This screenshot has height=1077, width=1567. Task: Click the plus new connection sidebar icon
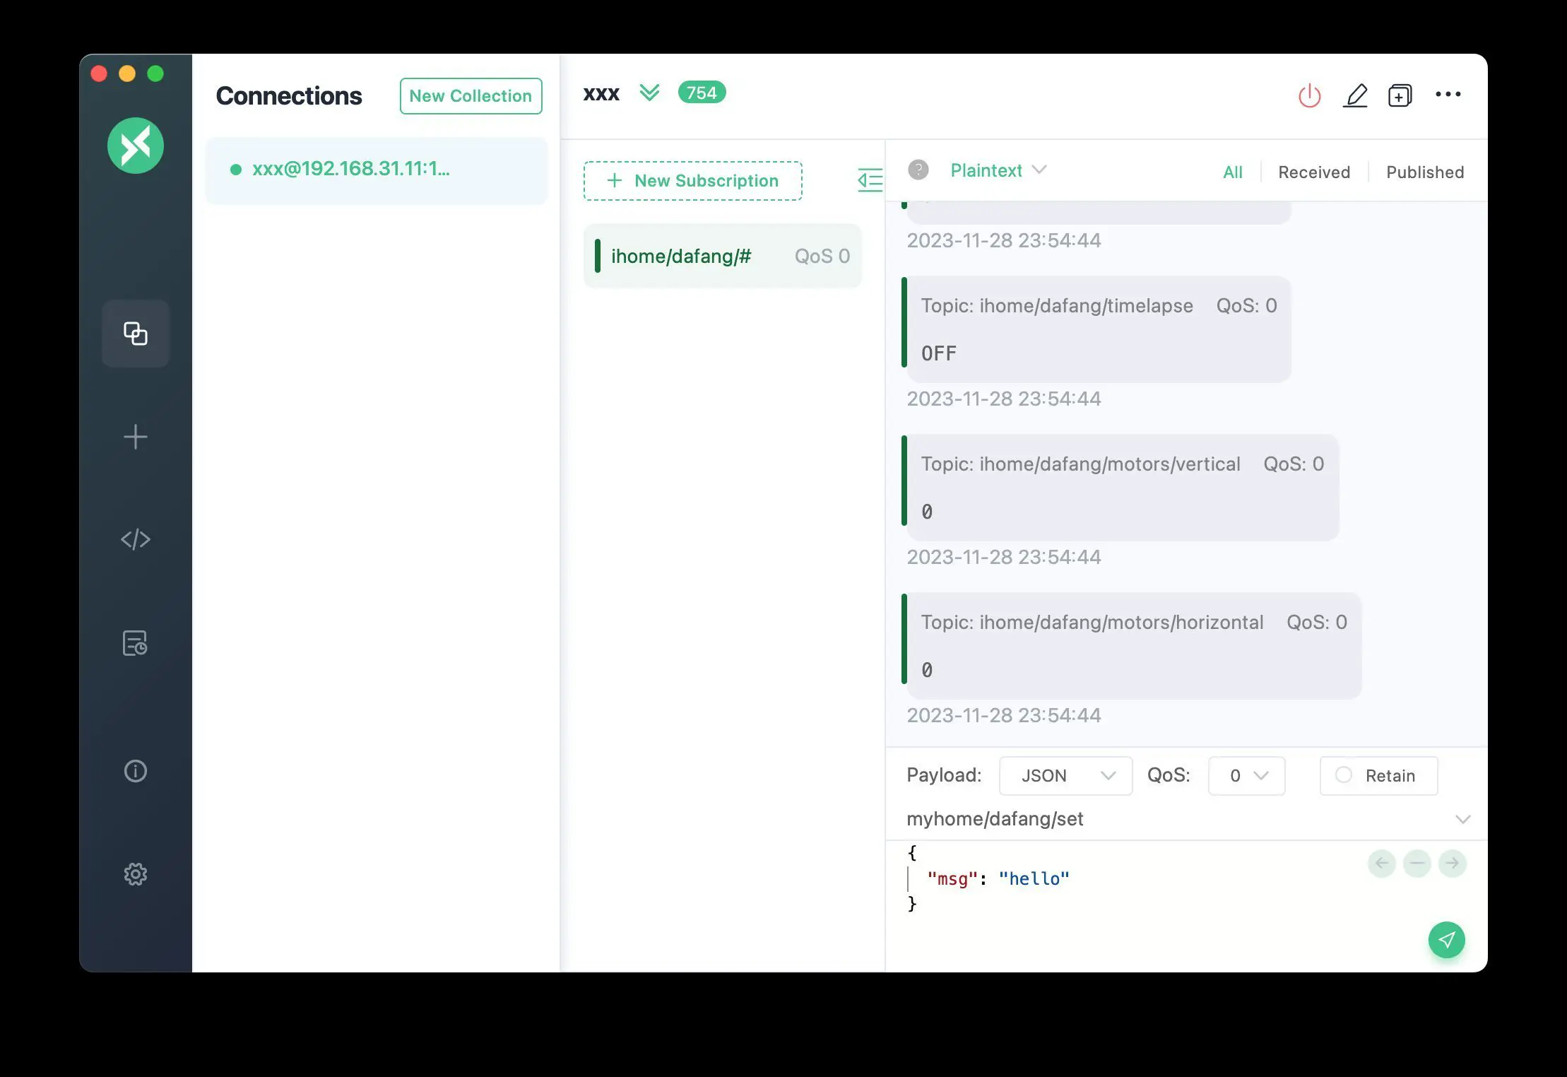pyautogui.click(x=135, y=437)
